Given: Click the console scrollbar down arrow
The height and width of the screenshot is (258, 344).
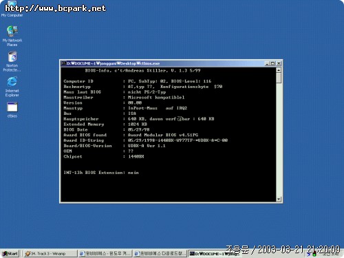Looking at the screenshot, I should pos(279,199).
